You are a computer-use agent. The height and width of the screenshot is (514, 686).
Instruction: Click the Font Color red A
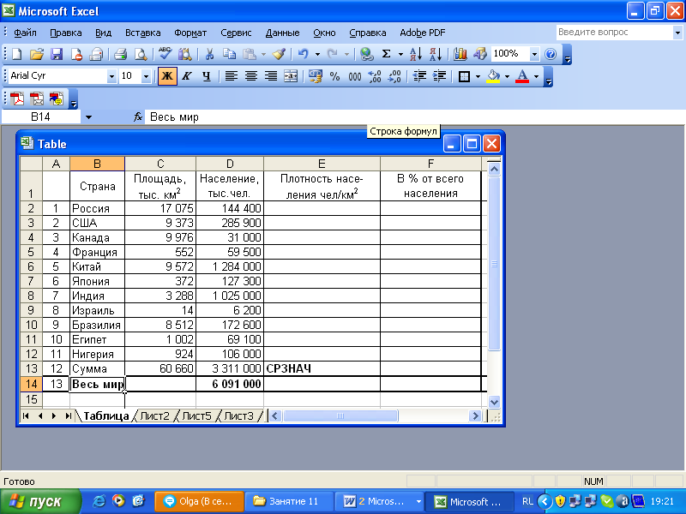tap(522, 76)
